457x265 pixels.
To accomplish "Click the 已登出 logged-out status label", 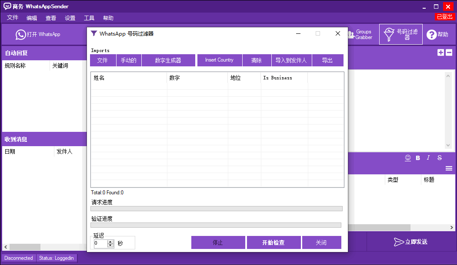I will coord(445,16).
